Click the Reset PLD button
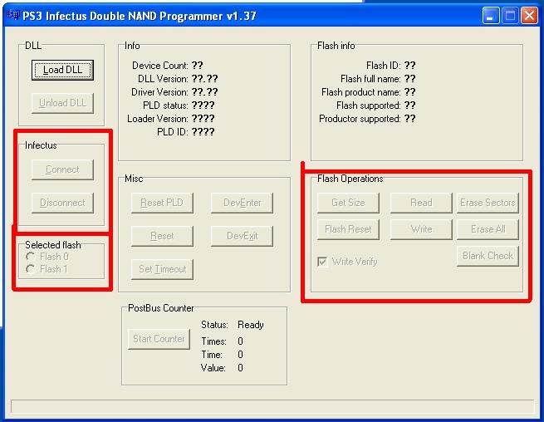The width and height of the screenshot is (544, 422). pos(162,203)
